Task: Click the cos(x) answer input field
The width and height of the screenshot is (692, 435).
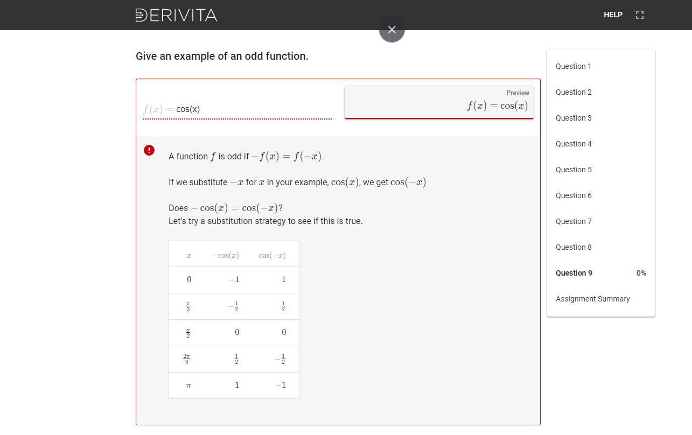Action: (x=237, y=109)
